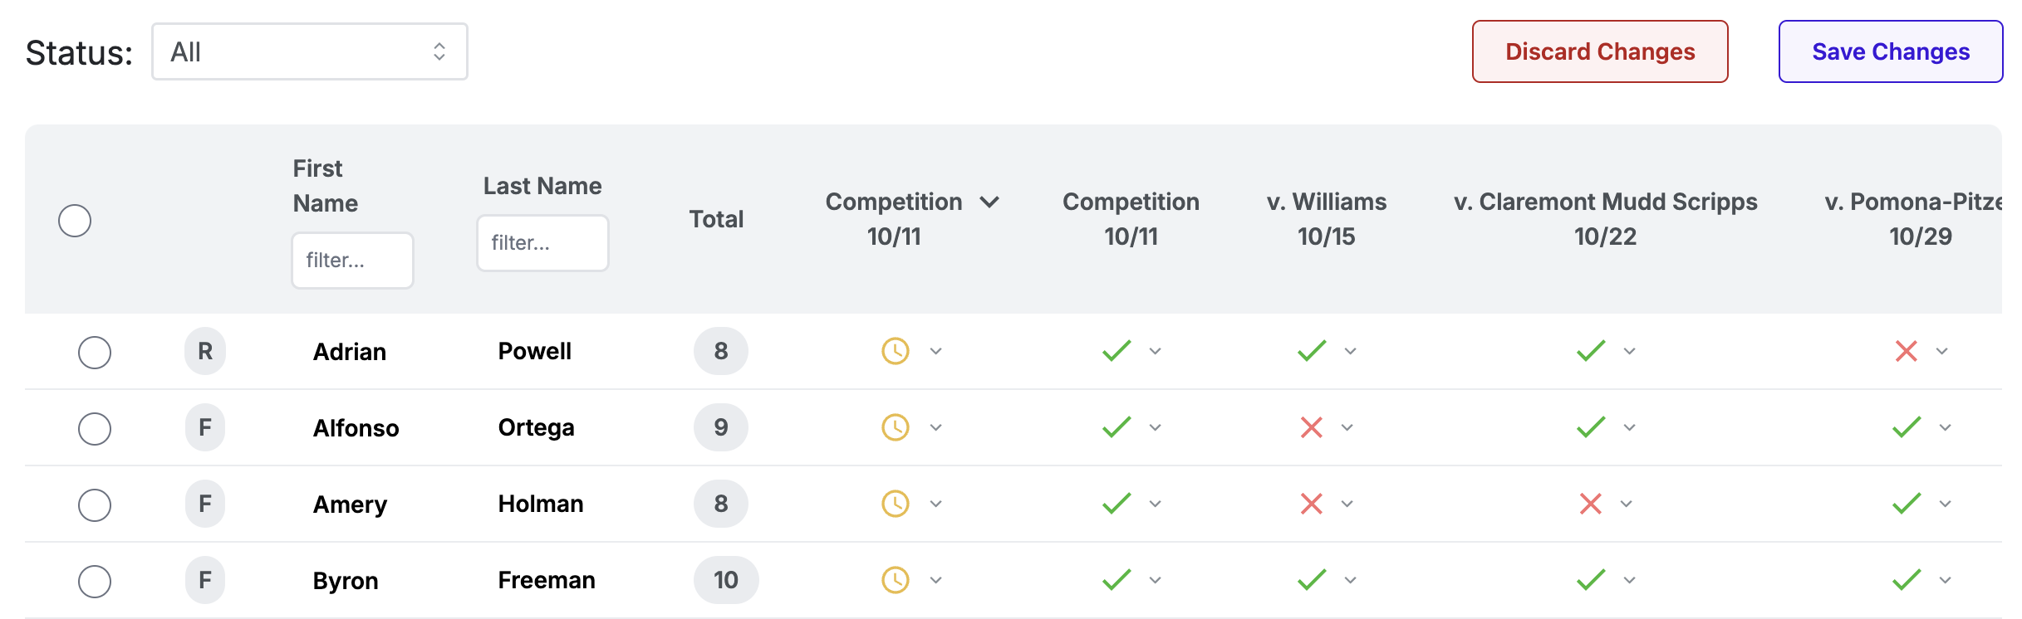This screenshot has height=619, width=2022.
Task: Click the R badge beside Adrian Powell
Action: coord(205,351)
